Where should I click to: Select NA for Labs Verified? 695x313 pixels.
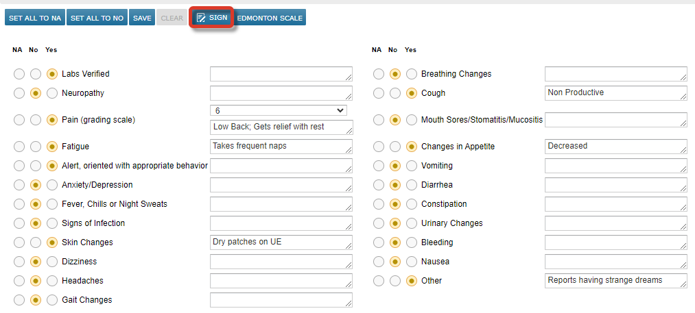19,74
